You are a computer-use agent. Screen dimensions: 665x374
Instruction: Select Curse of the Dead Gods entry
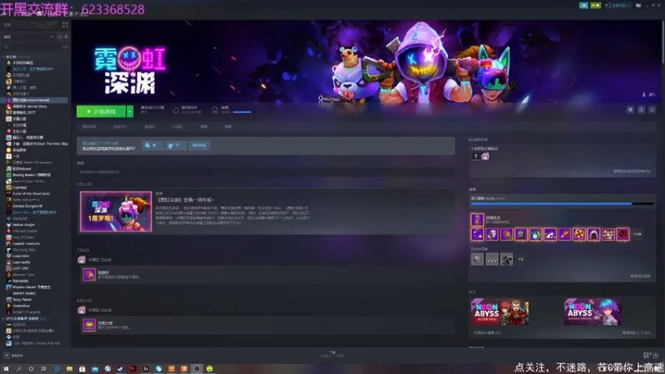(x=31, y=194)
